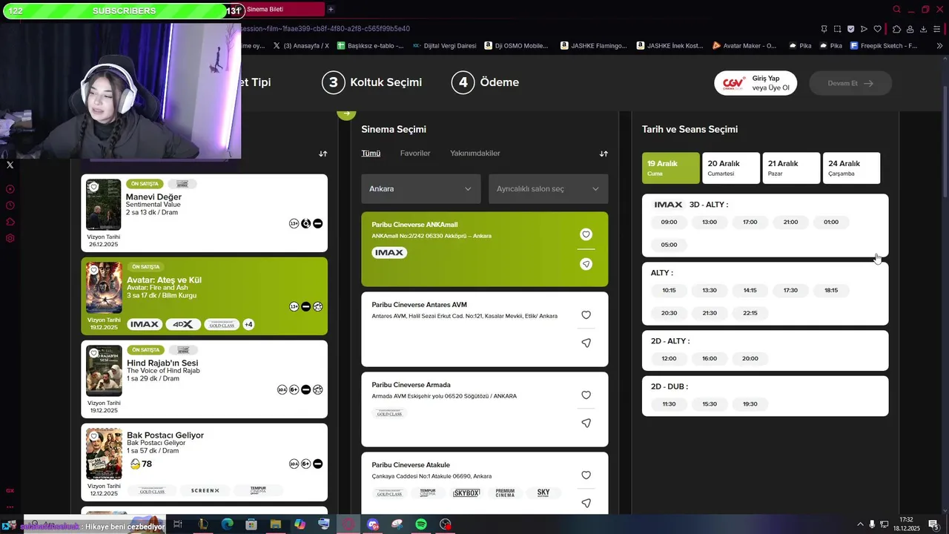Image resolution: width=949 pixels, height=534 pixels.
Task: Click the Gold Class badge under Avatar movie
Action: [x=222, y=324]
